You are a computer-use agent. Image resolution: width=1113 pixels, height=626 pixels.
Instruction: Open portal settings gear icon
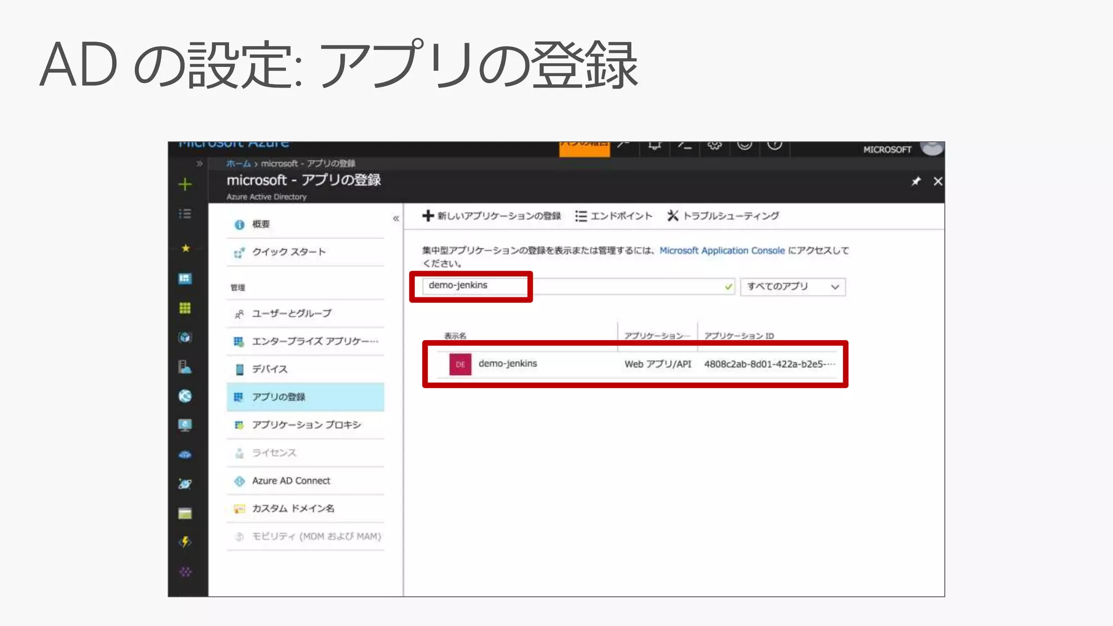tap(714, 146)
